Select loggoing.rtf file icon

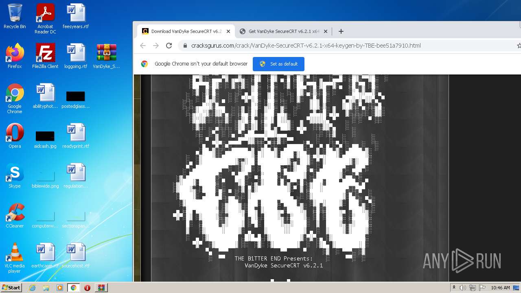point(76,56)
